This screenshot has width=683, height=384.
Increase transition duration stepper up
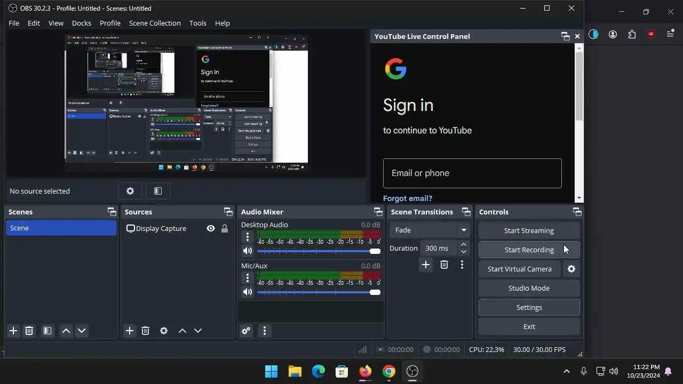point(464,244)
